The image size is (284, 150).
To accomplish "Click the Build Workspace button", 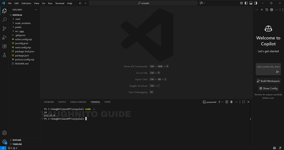I will tap(268, 81).
